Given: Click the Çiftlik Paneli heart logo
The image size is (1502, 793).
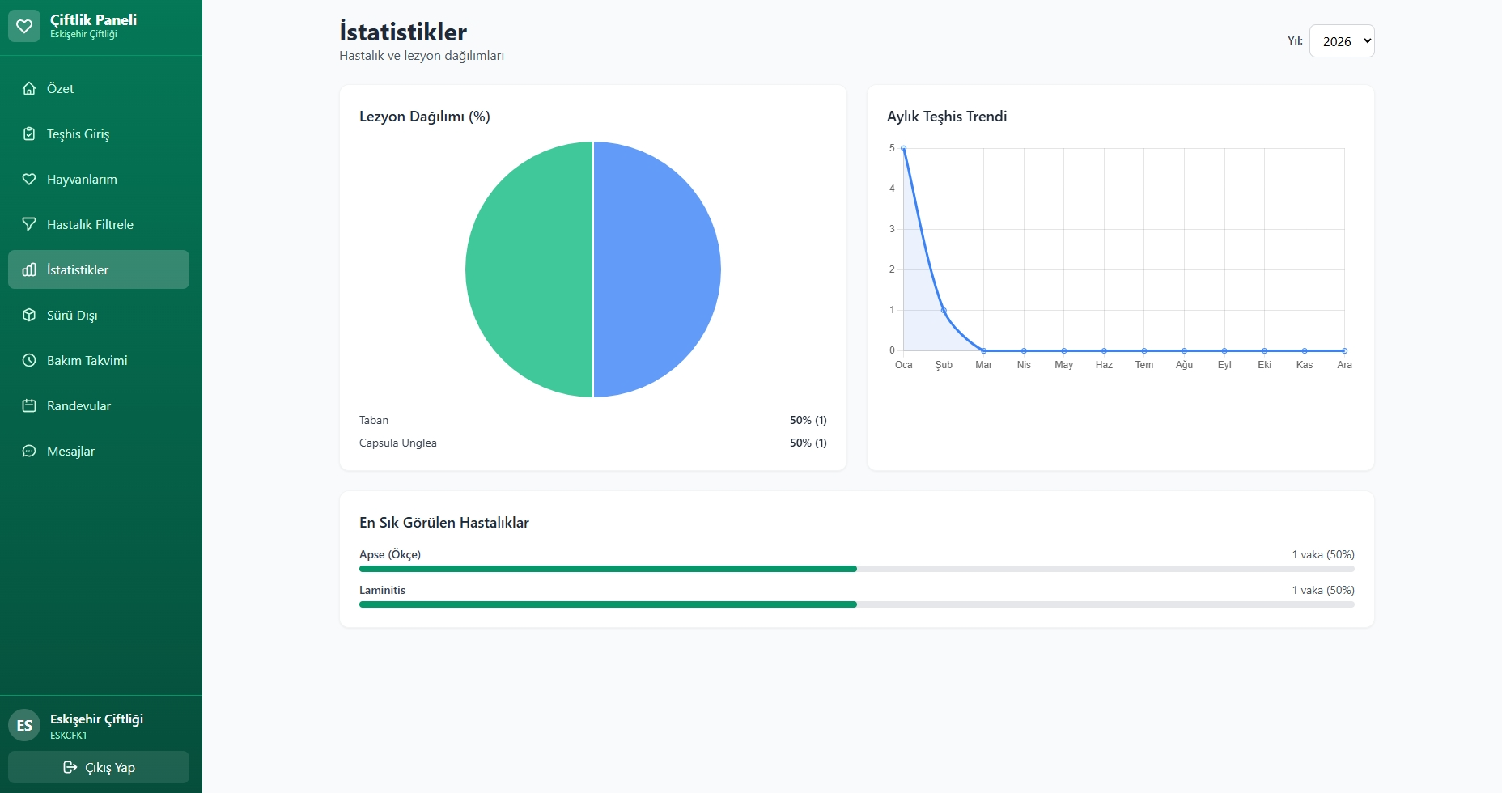Looking at the screenshot, I should tap(24, 25).
